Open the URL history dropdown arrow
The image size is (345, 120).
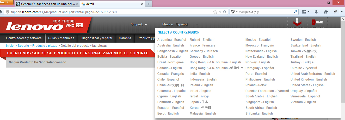(x=220, y=12)
